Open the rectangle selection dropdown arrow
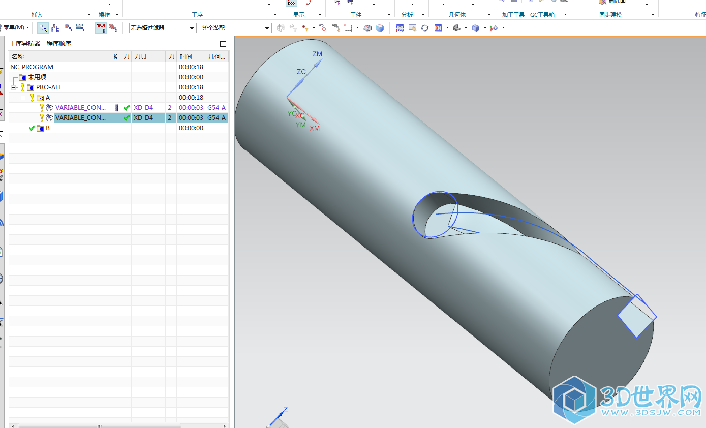706x428 pixels. pos(357,28)
